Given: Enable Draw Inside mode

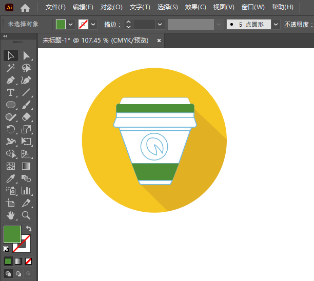Looking at the screenshot, I should [x=28, y=274].
